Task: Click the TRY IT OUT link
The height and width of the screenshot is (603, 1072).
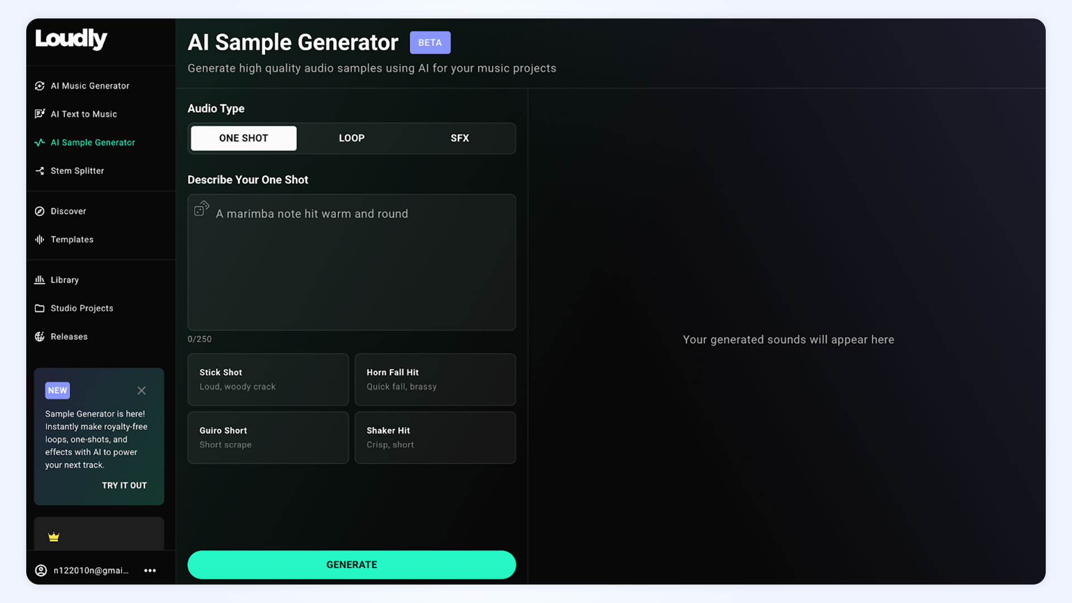Action: pos(124,485)
